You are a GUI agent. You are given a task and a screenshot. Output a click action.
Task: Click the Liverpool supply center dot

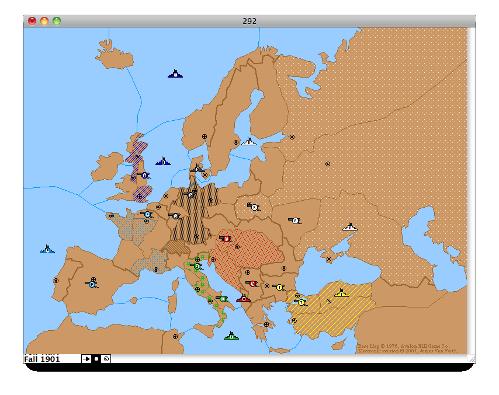click(133, 178)
